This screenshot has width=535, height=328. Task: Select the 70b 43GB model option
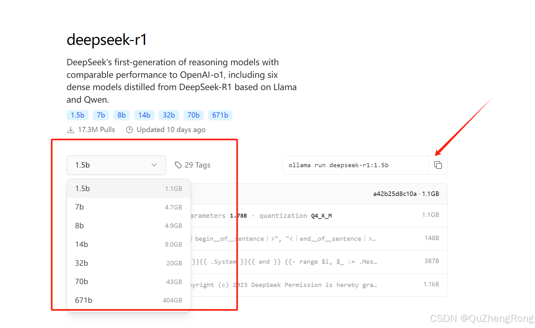click(x=129, y=282)
